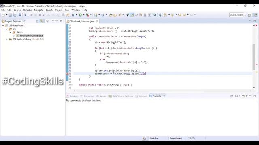Click the Previous Annotation icon
The width and height of the screenshot is (259, 145).
(x=172, y=15)
